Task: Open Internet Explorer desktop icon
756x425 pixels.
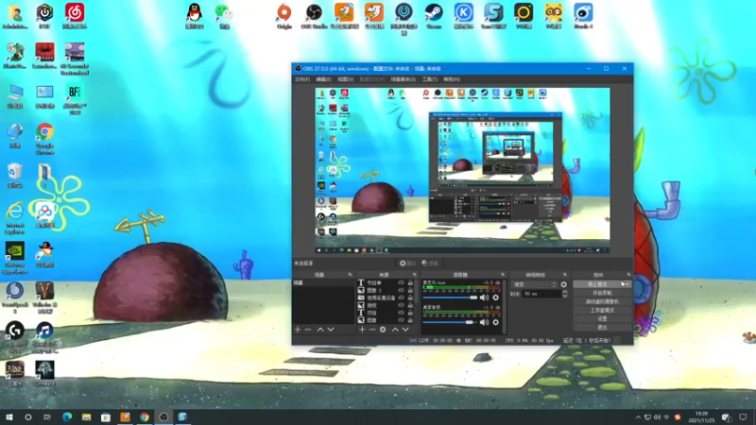Action: (15, 218)
